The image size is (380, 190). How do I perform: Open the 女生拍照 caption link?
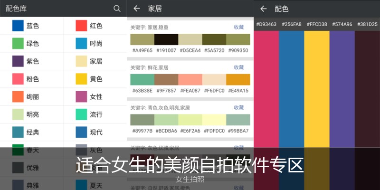click(190, 179)
